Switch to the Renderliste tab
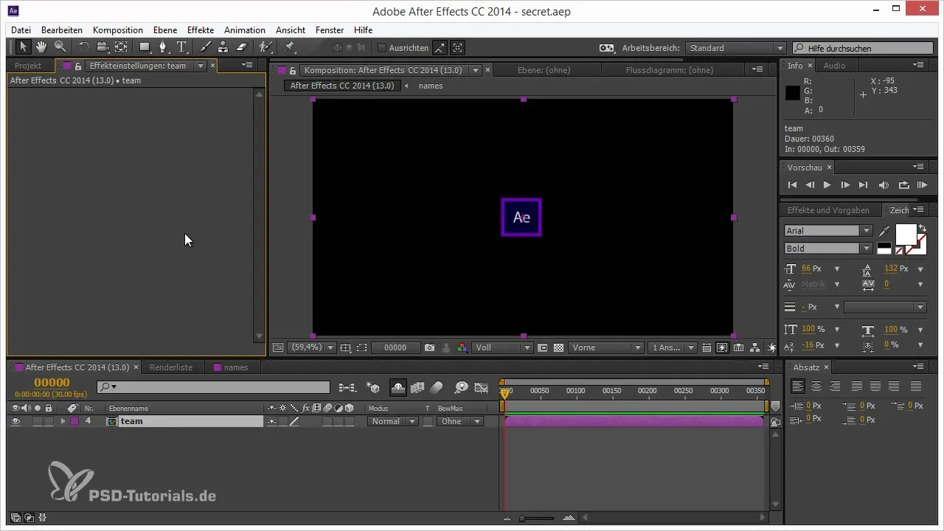This screenshot has height=531, width=944. (x=171, y=367)
